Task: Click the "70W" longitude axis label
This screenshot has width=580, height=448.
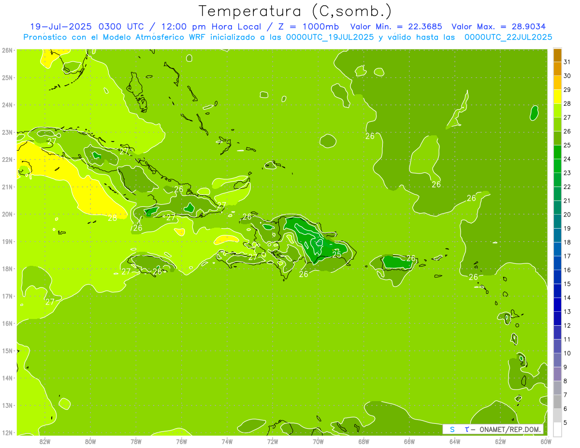Action: tap(318, 441)
